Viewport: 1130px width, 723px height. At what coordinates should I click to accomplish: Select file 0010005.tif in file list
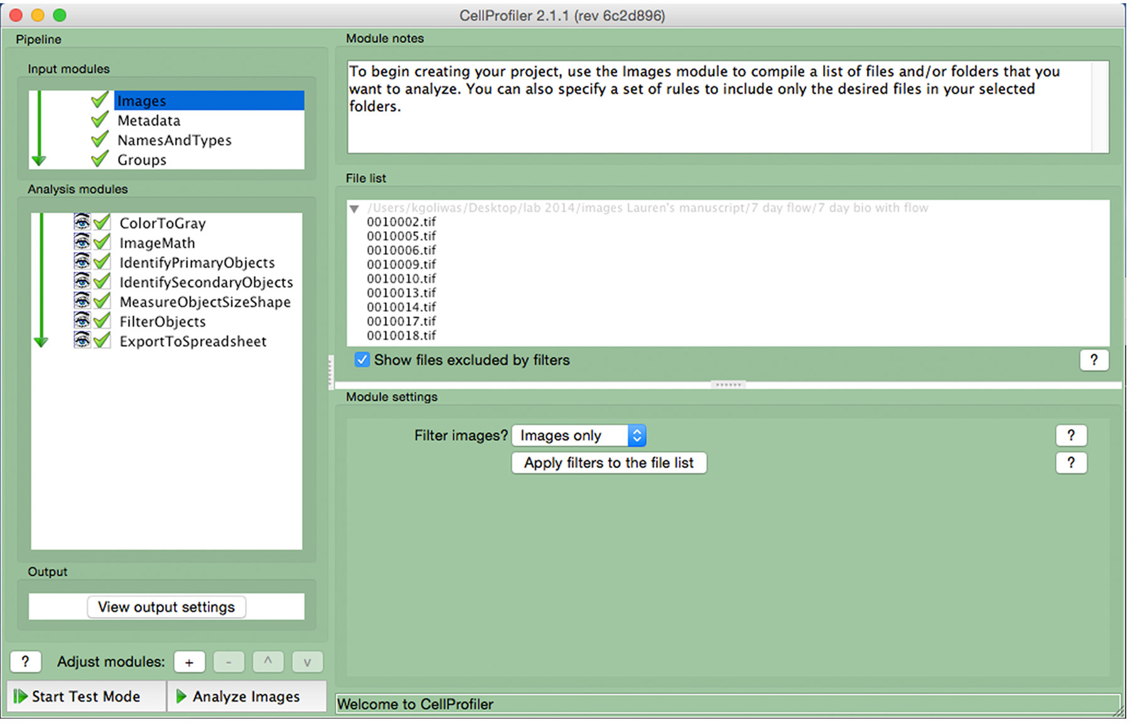(x=401, y=237)
